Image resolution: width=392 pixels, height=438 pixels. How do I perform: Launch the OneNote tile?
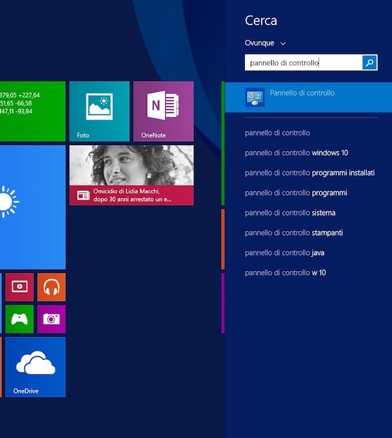(x=163, y=111)
